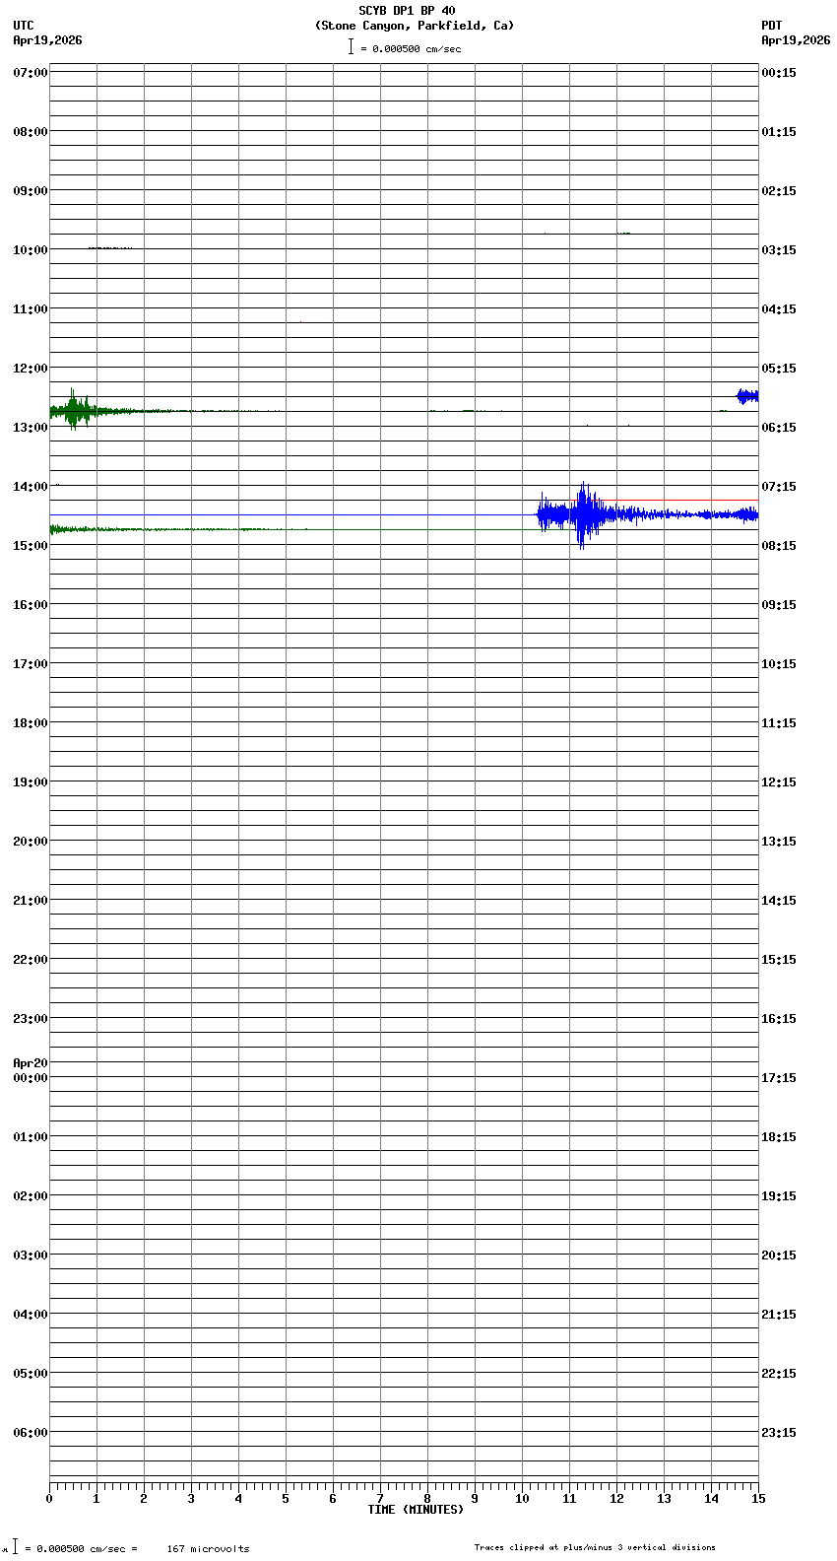The width and height of the screenshot is (837, 1561).
Task: Click the 0.000500 cm/sec scale label in the header
Action: (411, 48)
